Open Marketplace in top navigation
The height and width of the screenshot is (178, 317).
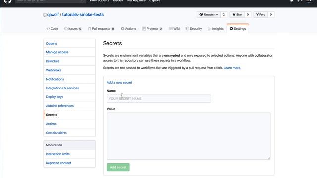pos(136,1)
